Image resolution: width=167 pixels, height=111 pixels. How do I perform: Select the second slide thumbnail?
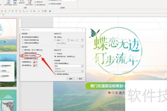pos(8,70)
